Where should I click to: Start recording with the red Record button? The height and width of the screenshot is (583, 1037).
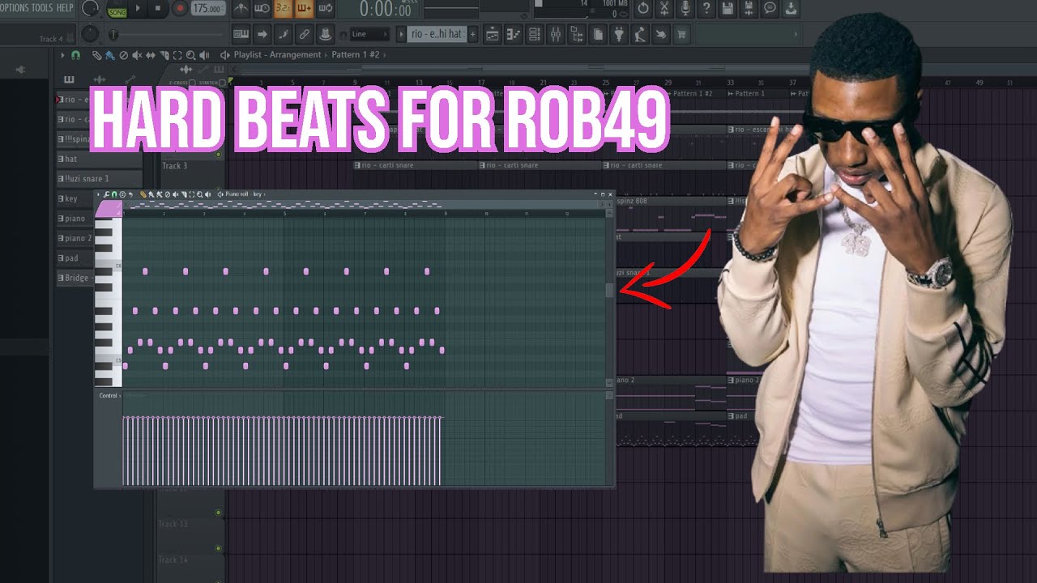tap(180, 9)
